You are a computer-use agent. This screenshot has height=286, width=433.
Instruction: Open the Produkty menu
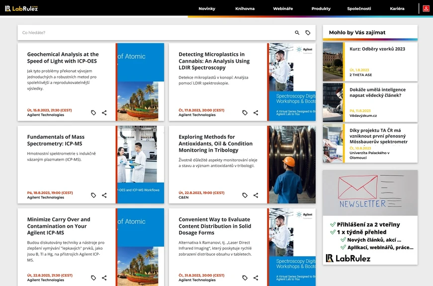click(x=321, y=8)
